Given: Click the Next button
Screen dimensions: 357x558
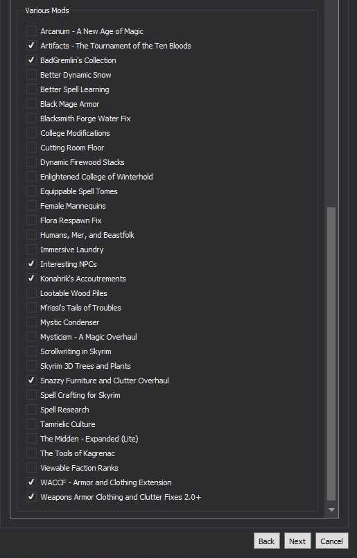Looking at the screenshot, I should pos(297,541).
